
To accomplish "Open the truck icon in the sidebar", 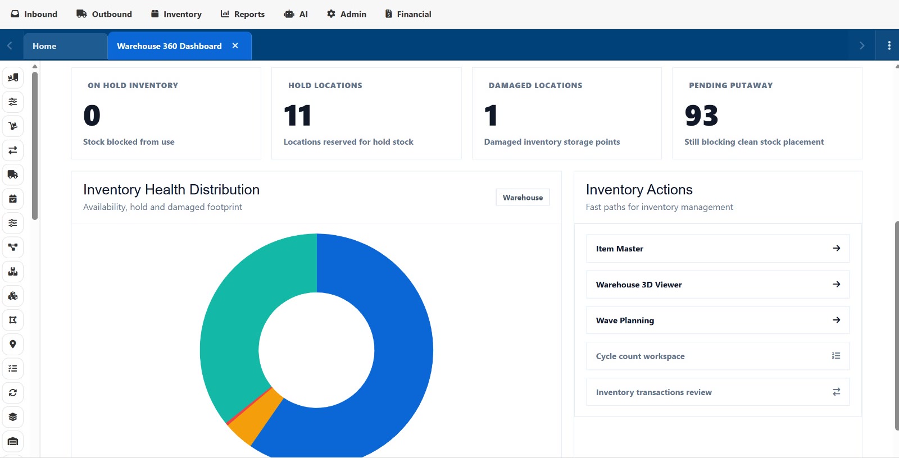I will tap(13, 175).
